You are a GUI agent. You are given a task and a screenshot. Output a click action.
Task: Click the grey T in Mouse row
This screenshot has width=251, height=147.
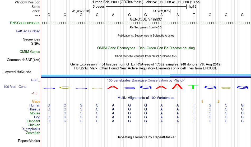[x=49, y=113]
